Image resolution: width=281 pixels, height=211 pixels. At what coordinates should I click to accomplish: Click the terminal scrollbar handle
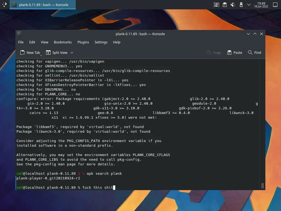[263, 186]
